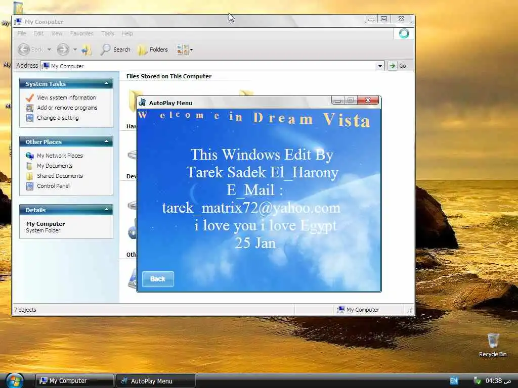The width and height of the screenshot is (518, 388).
Task: Open Shared Documents from Other Places
Action: pos(60,176)
